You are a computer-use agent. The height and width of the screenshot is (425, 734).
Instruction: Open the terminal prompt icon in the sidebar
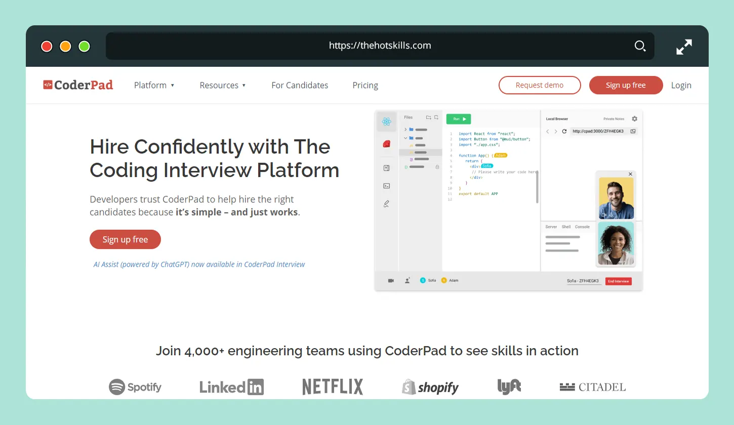(x=387, y=186)
